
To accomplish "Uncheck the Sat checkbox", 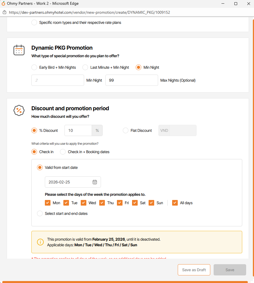I will (135, 203).
